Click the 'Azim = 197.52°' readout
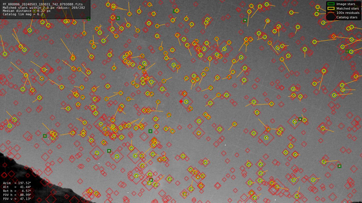Viewport: 362px width, 203px height. pos(17,183)
